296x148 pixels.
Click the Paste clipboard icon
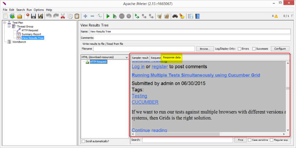pos(77,16)
